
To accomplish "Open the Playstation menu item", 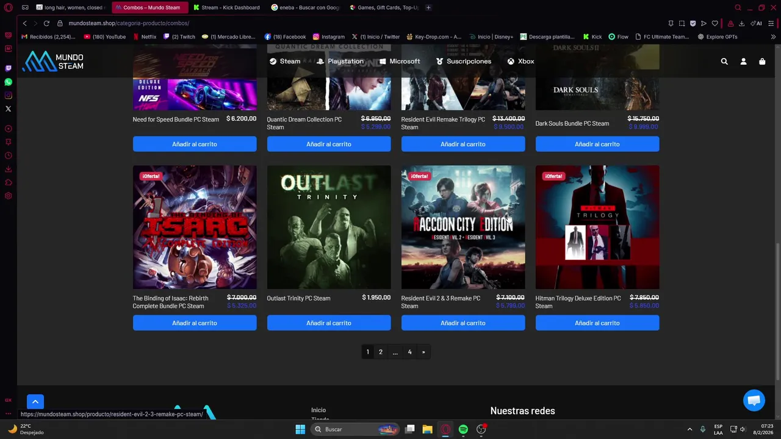I will click(x=340, y=62).
